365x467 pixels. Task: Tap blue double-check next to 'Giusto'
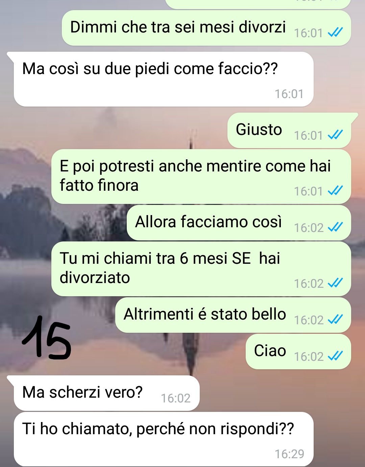tap(335, 135)
